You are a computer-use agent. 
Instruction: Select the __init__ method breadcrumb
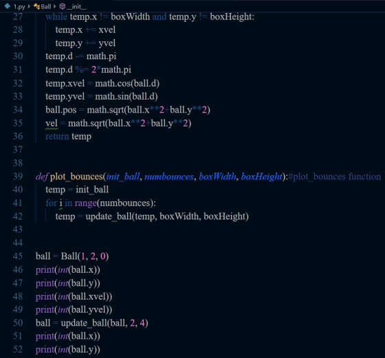point(76,7)
